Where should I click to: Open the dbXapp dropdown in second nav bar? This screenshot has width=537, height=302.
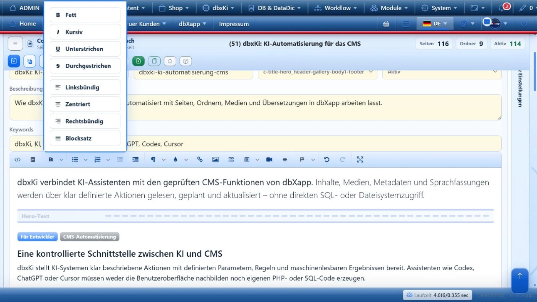pos(193,24)
